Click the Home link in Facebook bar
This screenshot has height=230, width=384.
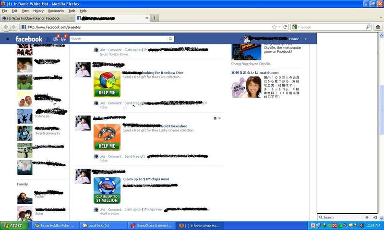pyautogui.click(x=294, y=39)
